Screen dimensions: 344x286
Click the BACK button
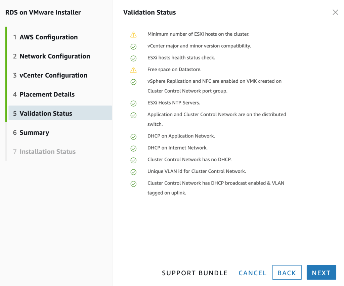pyautogui.click(x=287, y=273)
